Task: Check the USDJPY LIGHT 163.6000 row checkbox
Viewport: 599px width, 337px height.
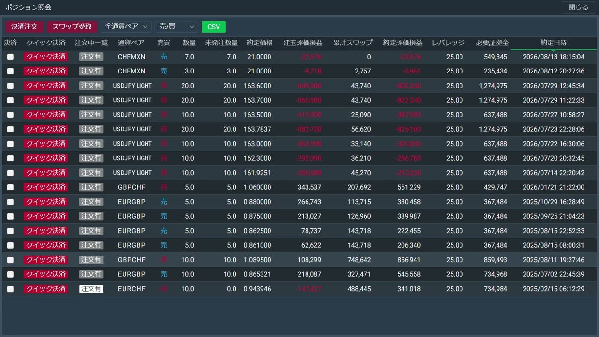Action: (10, 86)
